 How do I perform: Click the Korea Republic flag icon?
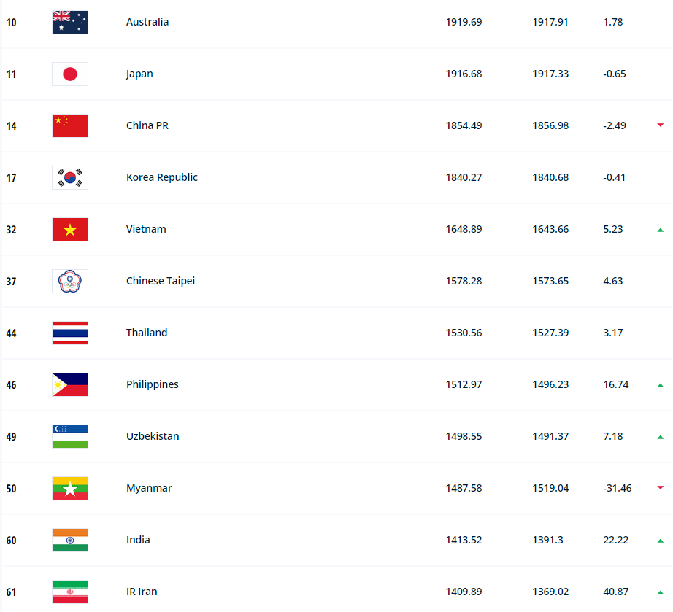[x=70, y=177]
